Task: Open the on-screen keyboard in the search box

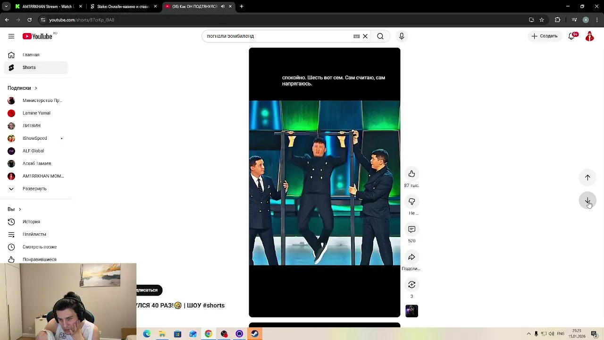Action: click(x=357, y=36)
